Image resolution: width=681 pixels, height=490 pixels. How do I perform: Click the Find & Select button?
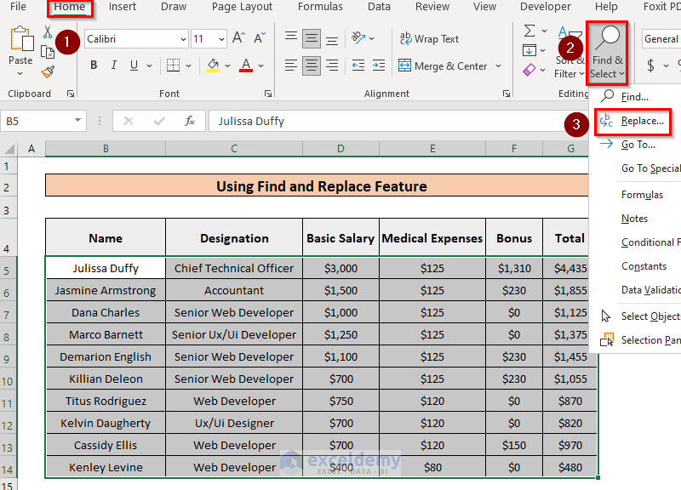pyautogui.click(x=608, y=53)
